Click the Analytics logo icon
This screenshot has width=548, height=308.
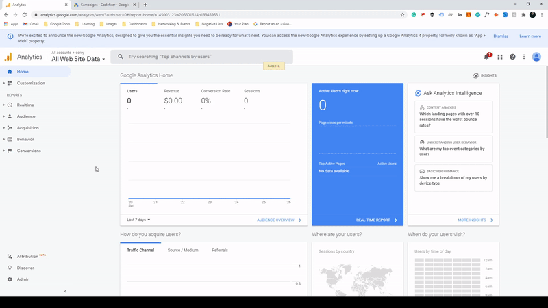[8, 57]
